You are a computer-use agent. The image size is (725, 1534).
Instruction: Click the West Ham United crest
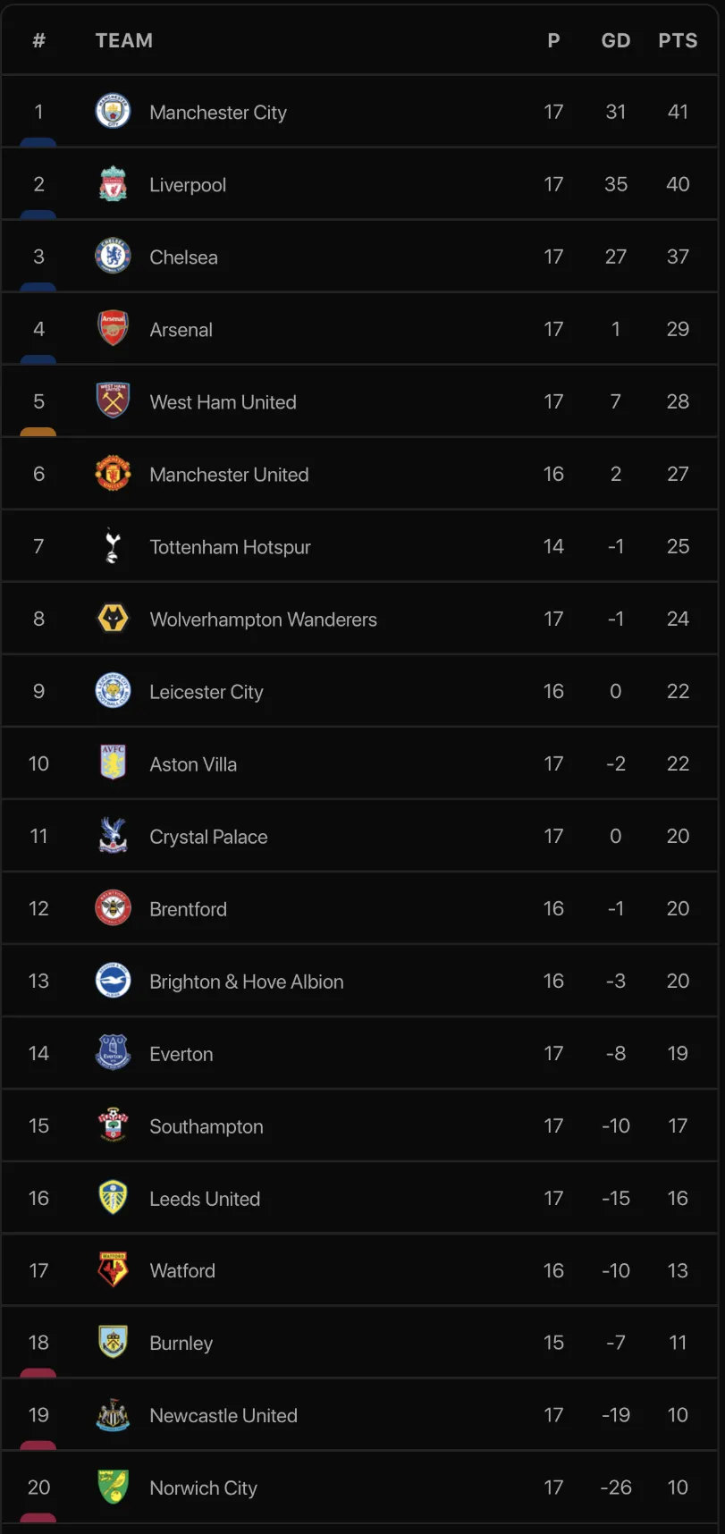(x=113, y=401)
